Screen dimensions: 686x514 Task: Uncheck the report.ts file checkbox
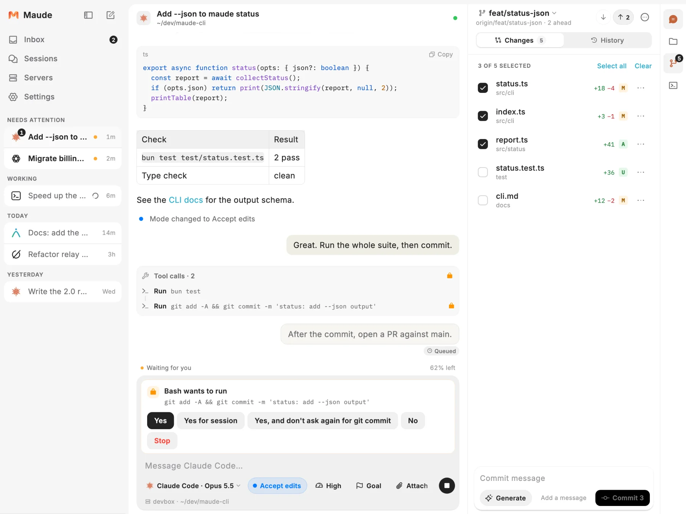point(483,144)
